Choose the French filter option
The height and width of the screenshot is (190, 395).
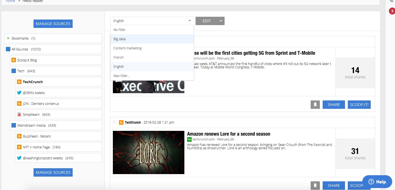pyautogui.click(x=152, y=57)
